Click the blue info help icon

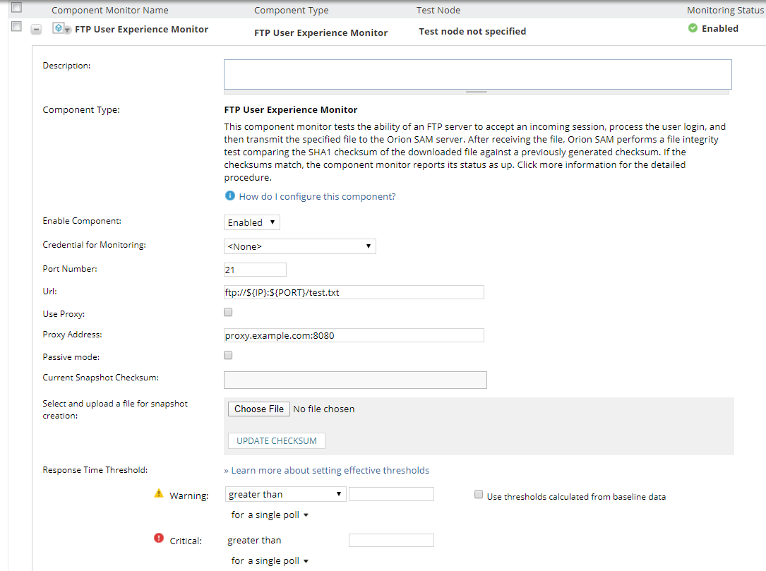229,196
